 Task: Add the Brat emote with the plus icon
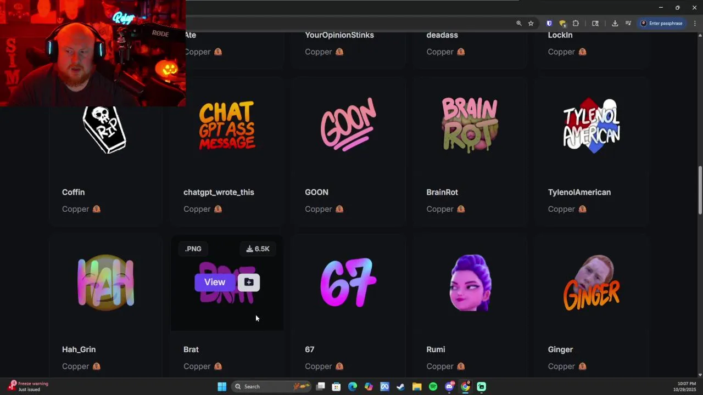(249, 282)
